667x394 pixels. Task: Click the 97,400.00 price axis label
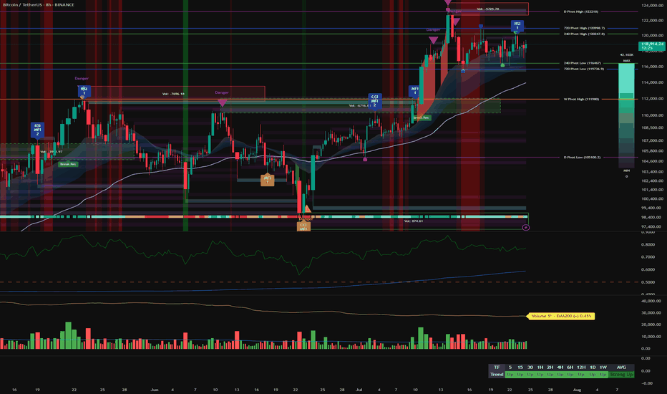pos(653,226)
